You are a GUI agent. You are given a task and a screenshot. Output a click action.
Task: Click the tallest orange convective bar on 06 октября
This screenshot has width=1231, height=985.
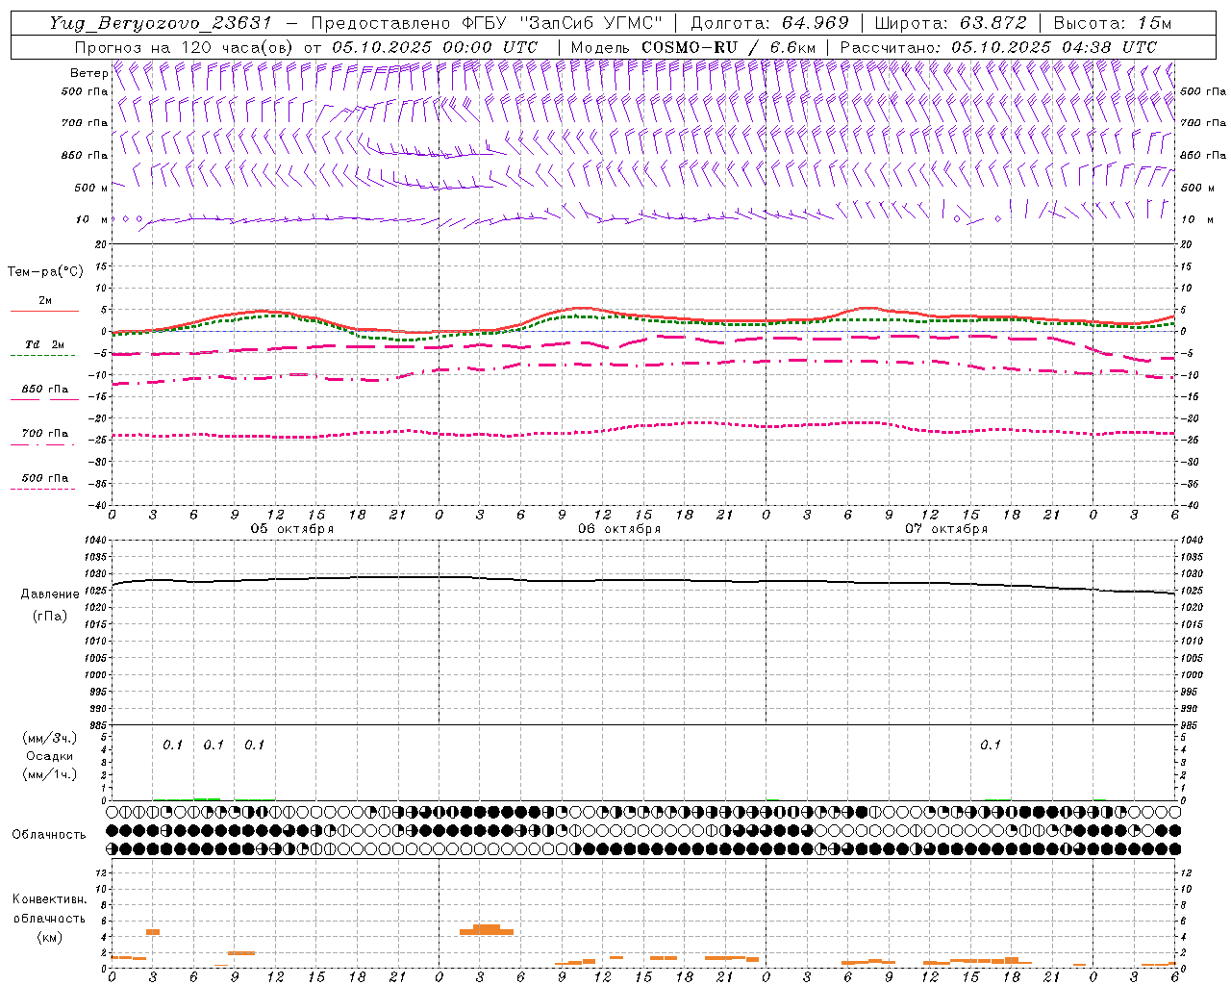(487, 929)
